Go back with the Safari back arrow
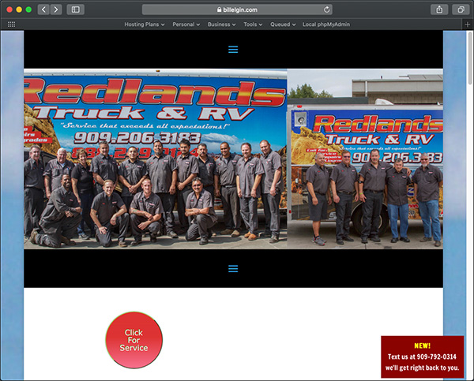The width and height of the screenshot is (474, 381). (43, 9)
